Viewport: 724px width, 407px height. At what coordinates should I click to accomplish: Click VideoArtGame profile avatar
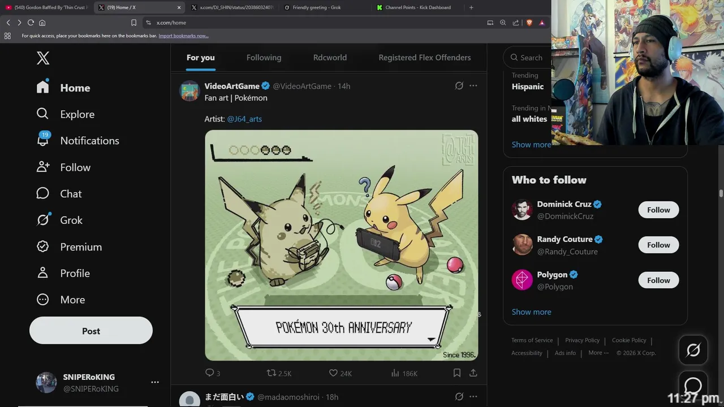189,90
